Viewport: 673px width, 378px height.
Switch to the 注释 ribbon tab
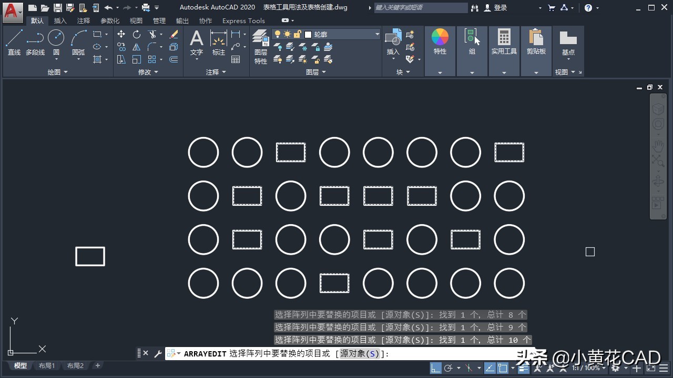click(x=84, y=20)
